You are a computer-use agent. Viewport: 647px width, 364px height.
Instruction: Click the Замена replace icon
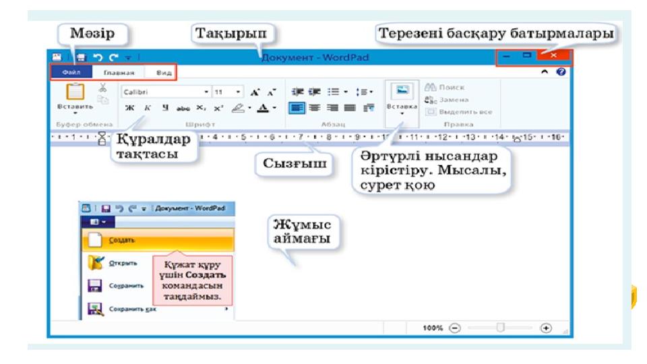point(431,100)
